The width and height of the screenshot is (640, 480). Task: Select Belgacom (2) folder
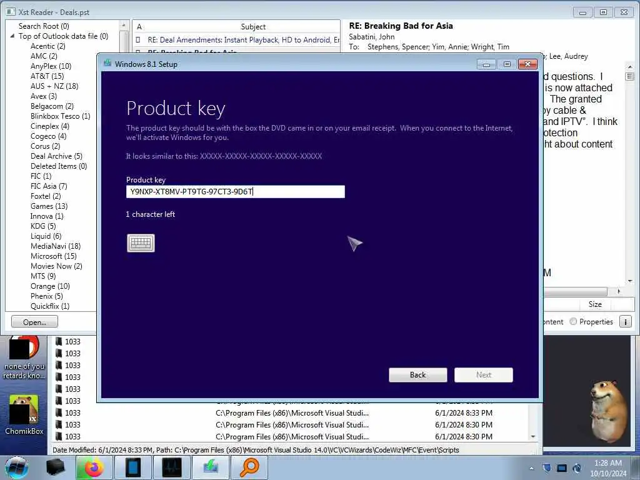coord(52,106)
